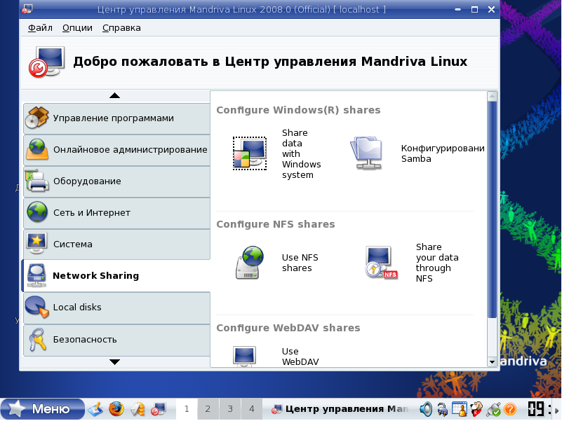This screenshot has width=562, height=421.
Task: Click the scrollbar up arrow in content pane
Action: tap(492, 96)
